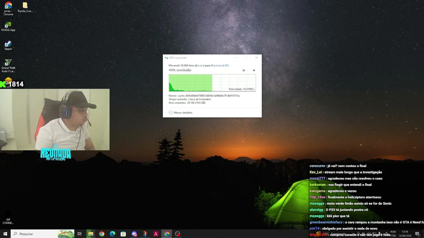Open Microsoft Store from the taskbar
Screen dimensions: 424x238
click(123, 234)
